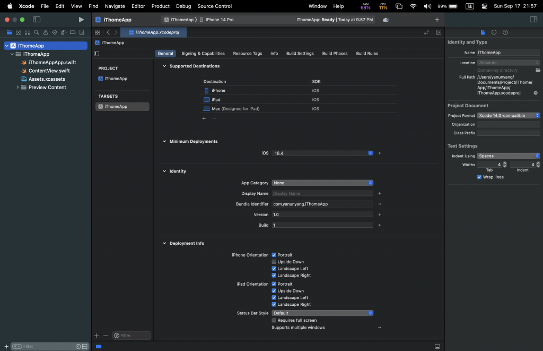Switch to Build Settings tab
This screenshot has height=351, width=543.
(300, 54)
